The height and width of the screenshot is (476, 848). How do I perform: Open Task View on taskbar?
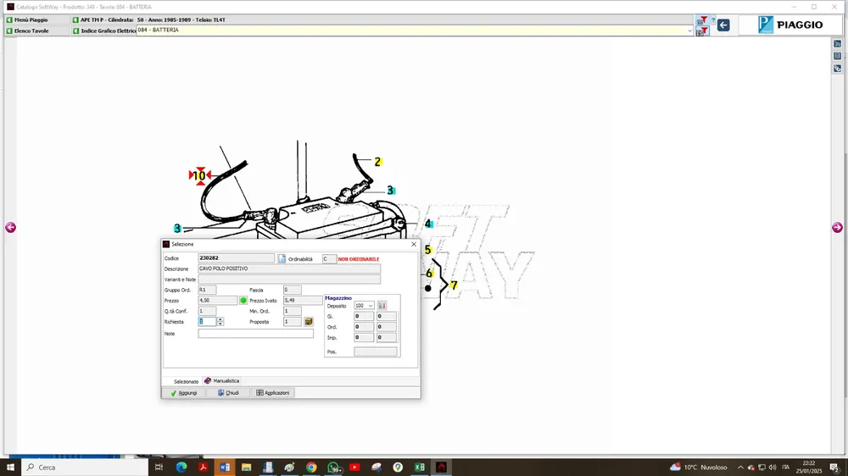(x=159, y=468)
